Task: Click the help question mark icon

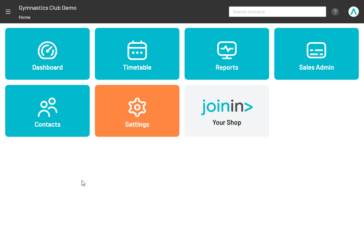Action: point(335,12)
